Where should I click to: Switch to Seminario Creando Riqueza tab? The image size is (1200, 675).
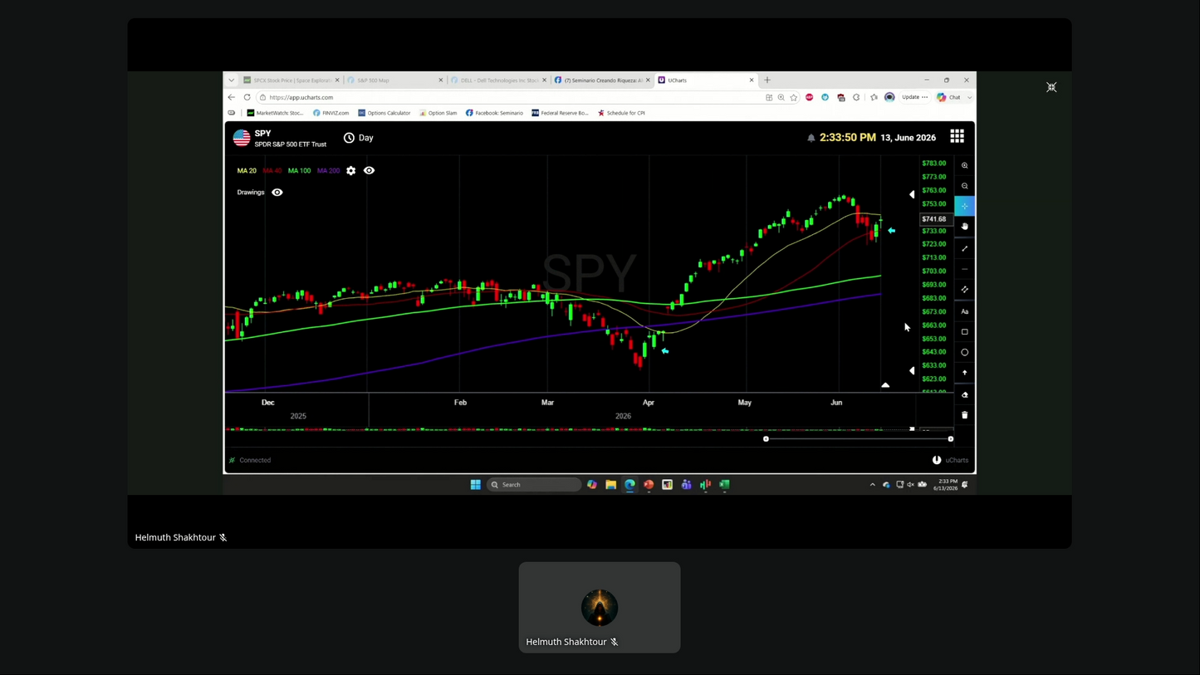(x=602, y=81)
